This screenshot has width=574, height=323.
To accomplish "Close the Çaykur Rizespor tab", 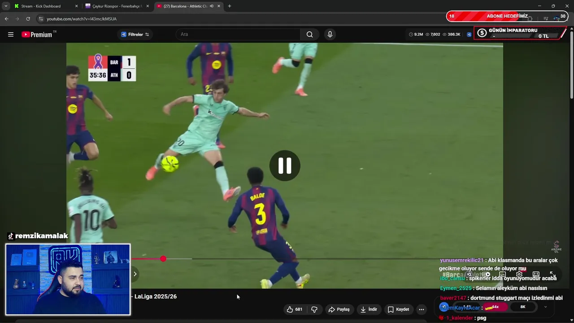I will 148,6.
